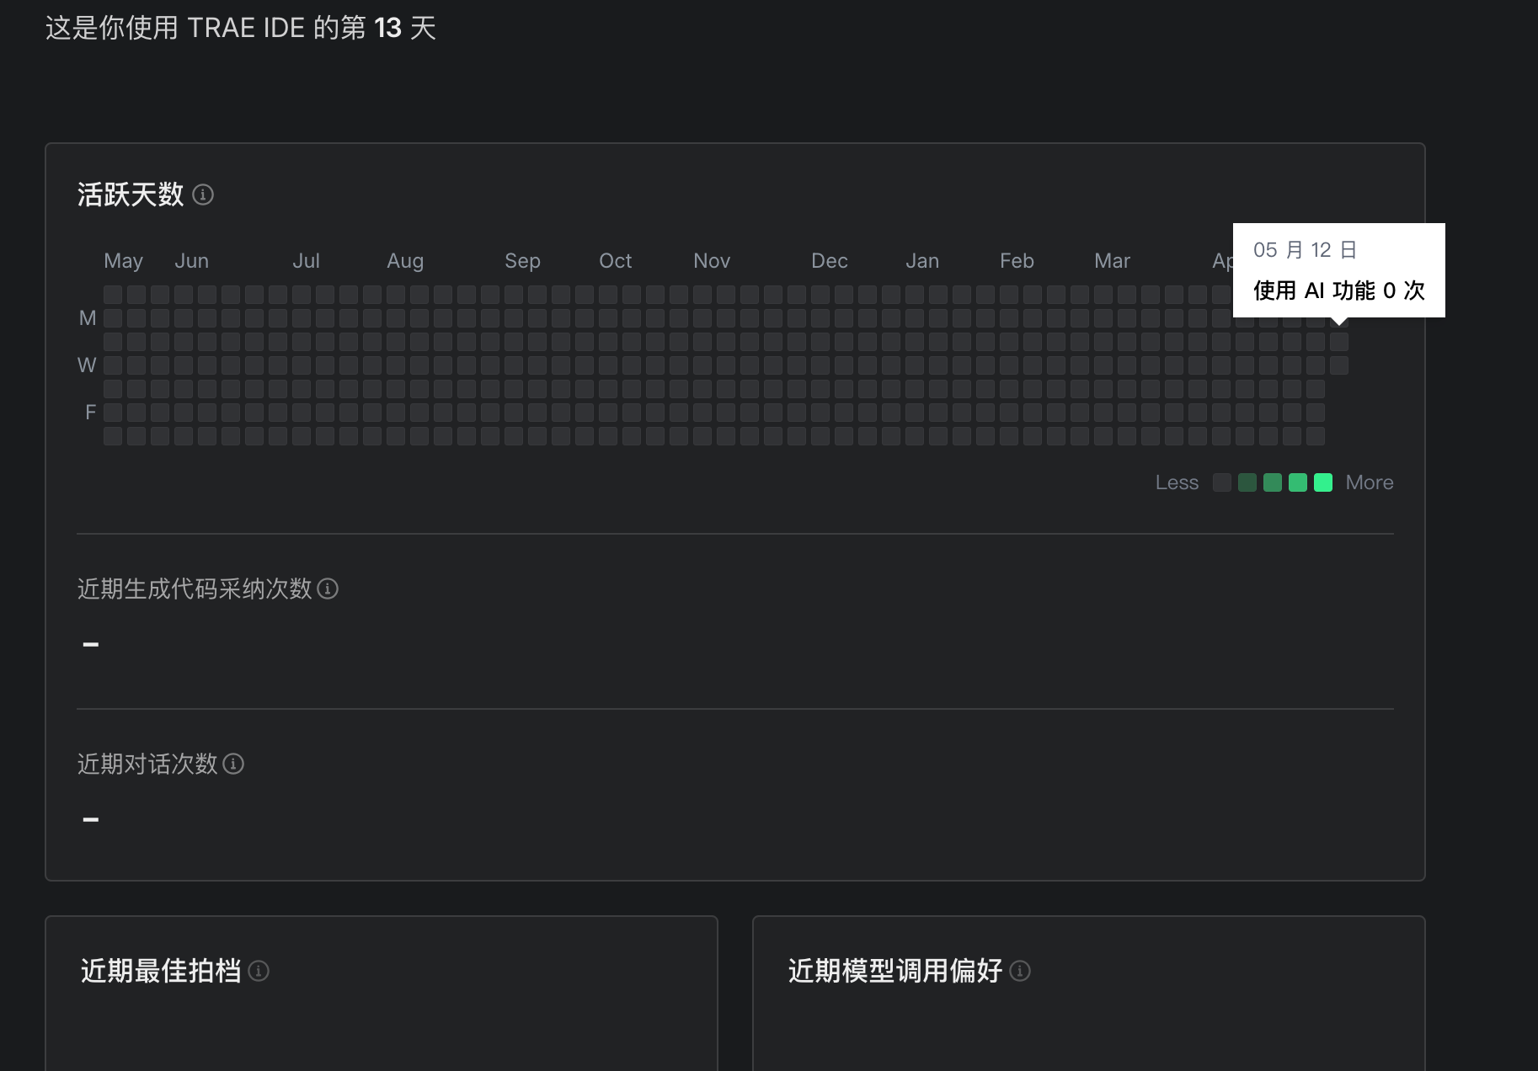Viewport: 1538px width, 1071px height.
Task: Click the Jun month label
Action: click(191, 261)
